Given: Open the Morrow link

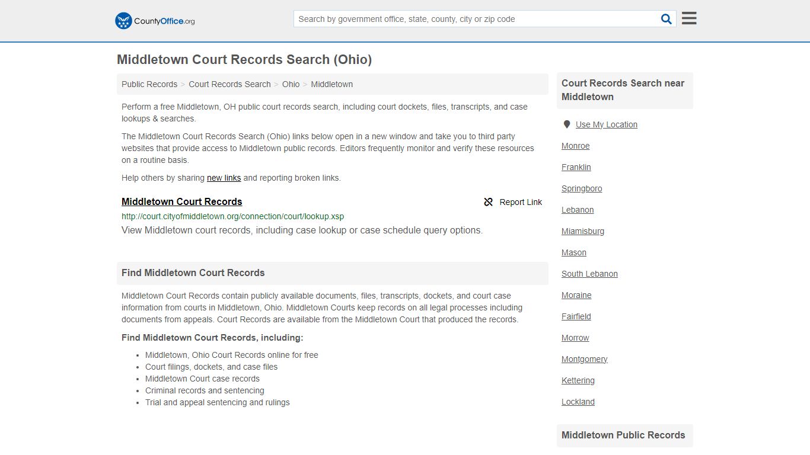Looking at the screenshot, I should [x=575, y=338].
